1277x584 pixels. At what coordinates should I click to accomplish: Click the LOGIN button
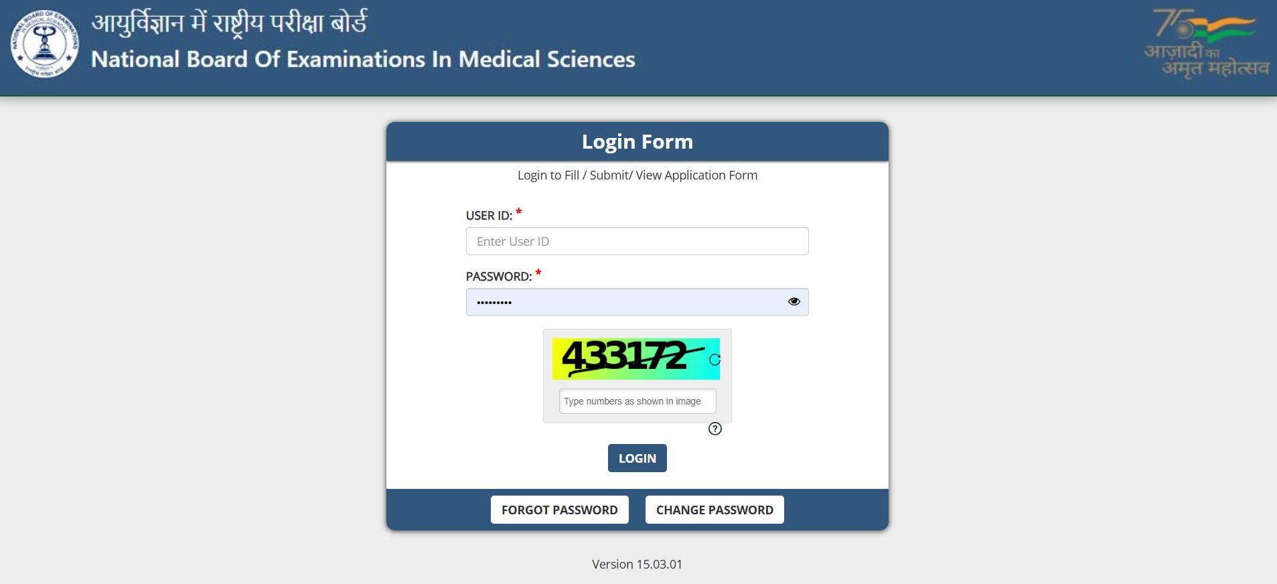pyautogui.click(x=637, y=458)
